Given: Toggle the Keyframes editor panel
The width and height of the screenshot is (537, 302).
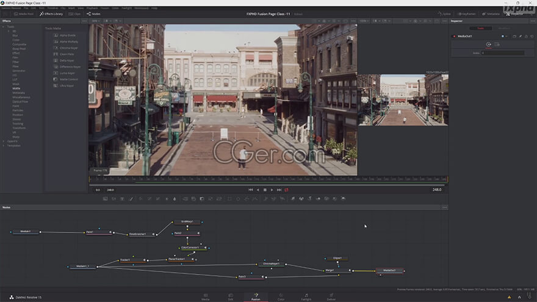Looking at the screenshot, I should (467, 14).
